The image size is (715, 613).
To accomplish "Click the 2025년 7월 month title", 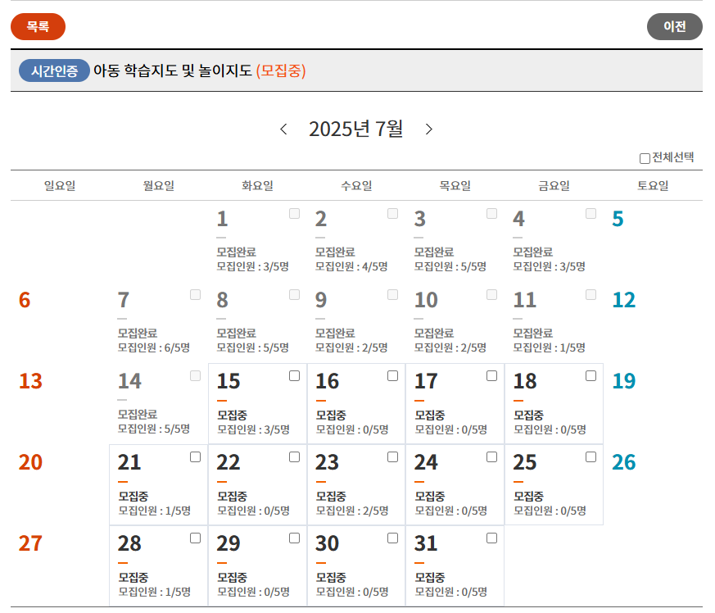I will (355, 129).
